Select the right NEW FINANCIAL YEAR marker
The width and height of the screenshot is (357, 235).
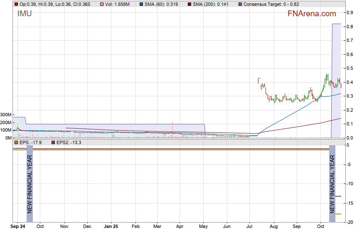coord(332,184)
